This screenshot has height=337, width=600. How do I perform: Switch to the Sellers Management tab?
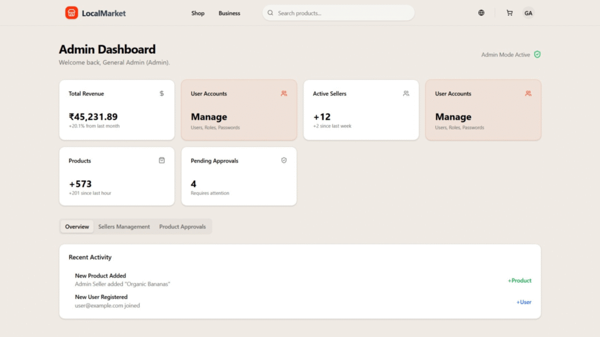(124, 226)
